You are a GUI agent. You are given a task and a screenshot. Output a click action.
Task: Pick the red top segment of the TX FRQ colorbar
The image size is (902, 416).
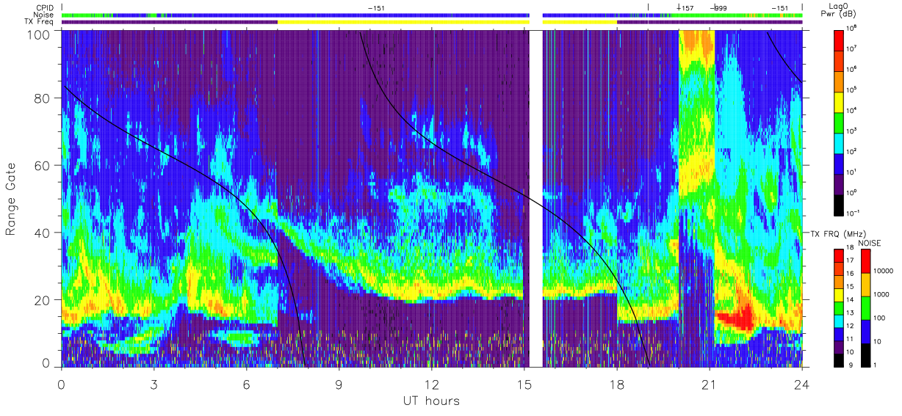(839, 255)
